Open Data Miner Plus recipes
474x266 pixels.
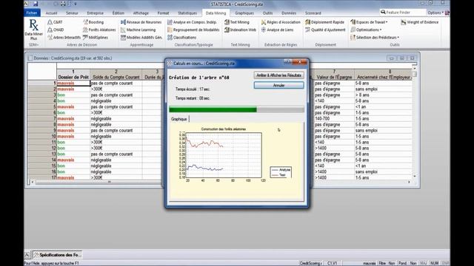pos(33,30)
